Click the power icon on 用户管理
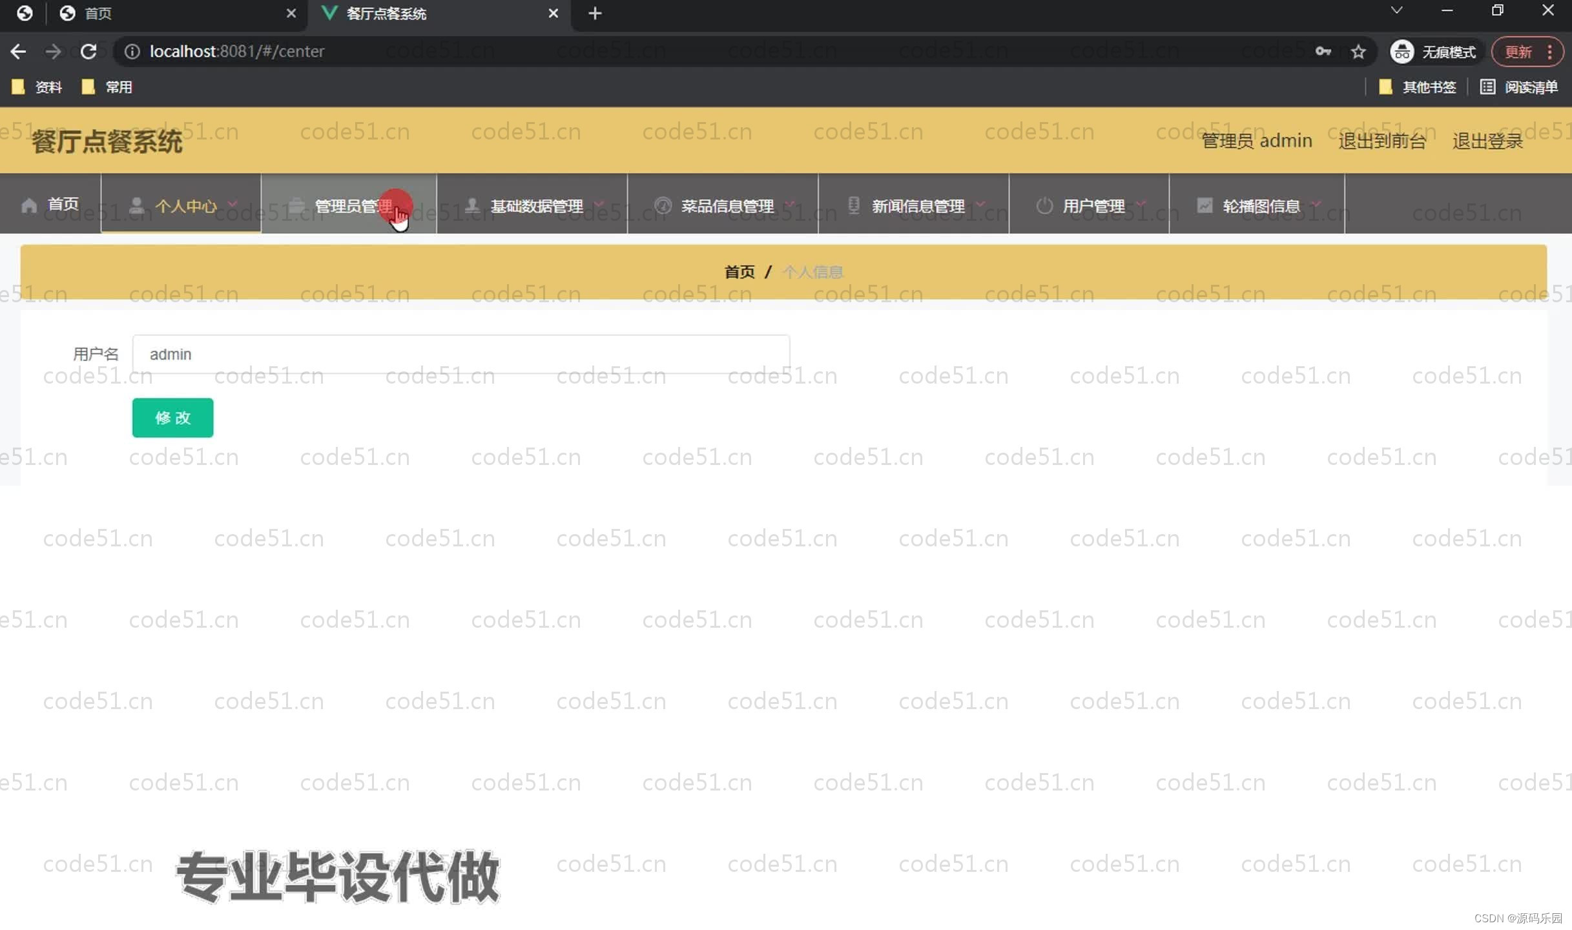The width and height of the screenshot is (1572, 930). pos(1044,205)
